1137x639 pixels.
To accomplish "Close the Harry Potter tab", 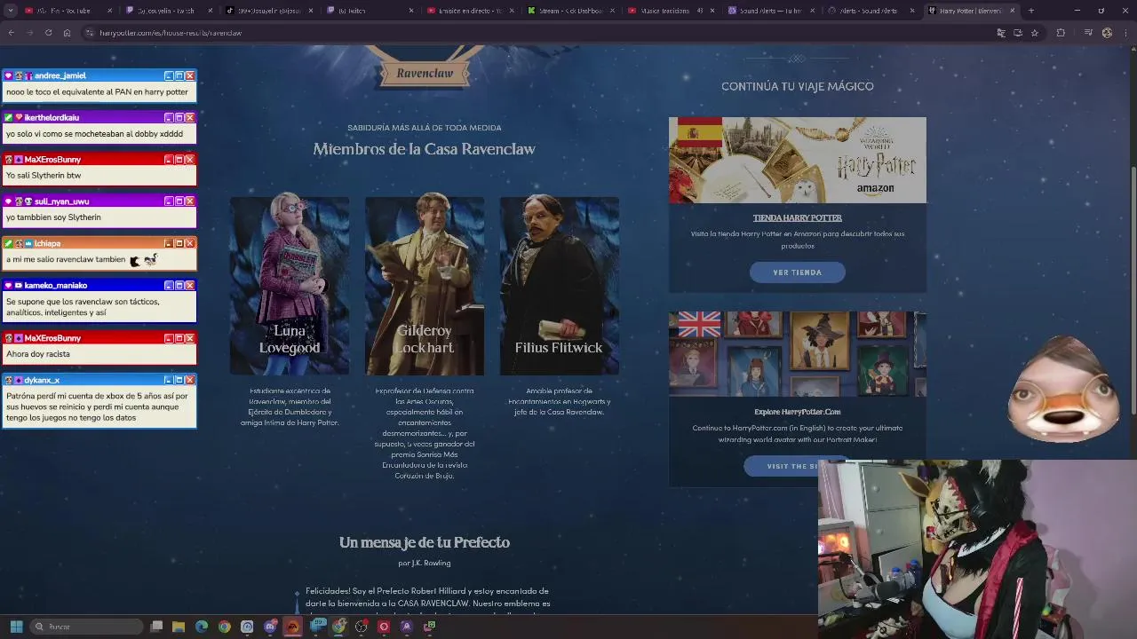I will [1014, 11].
